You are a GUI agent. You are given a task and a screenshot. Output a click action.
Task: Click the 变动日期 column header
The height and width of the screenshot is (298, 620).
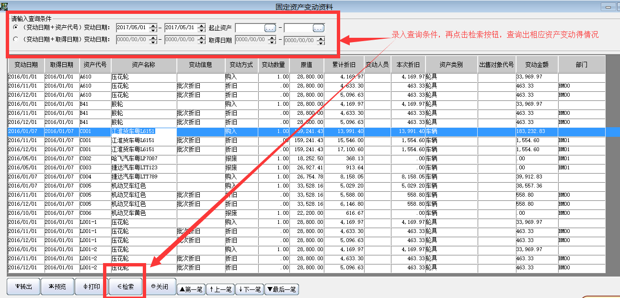pyautogui.click(x=26, y=65)
